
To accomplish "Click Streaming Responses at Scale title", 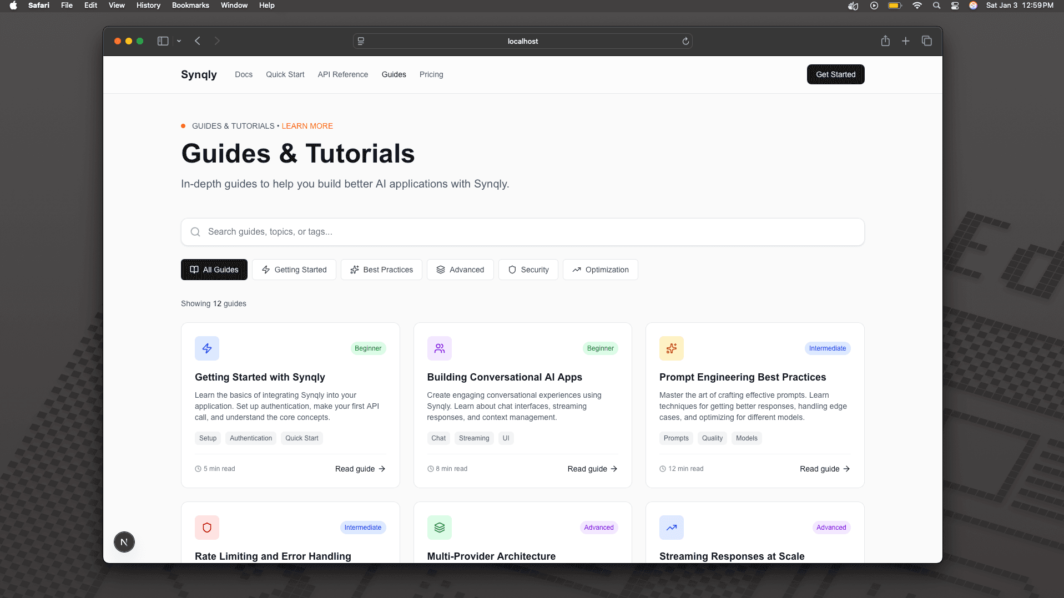I will tap(732, 556).
